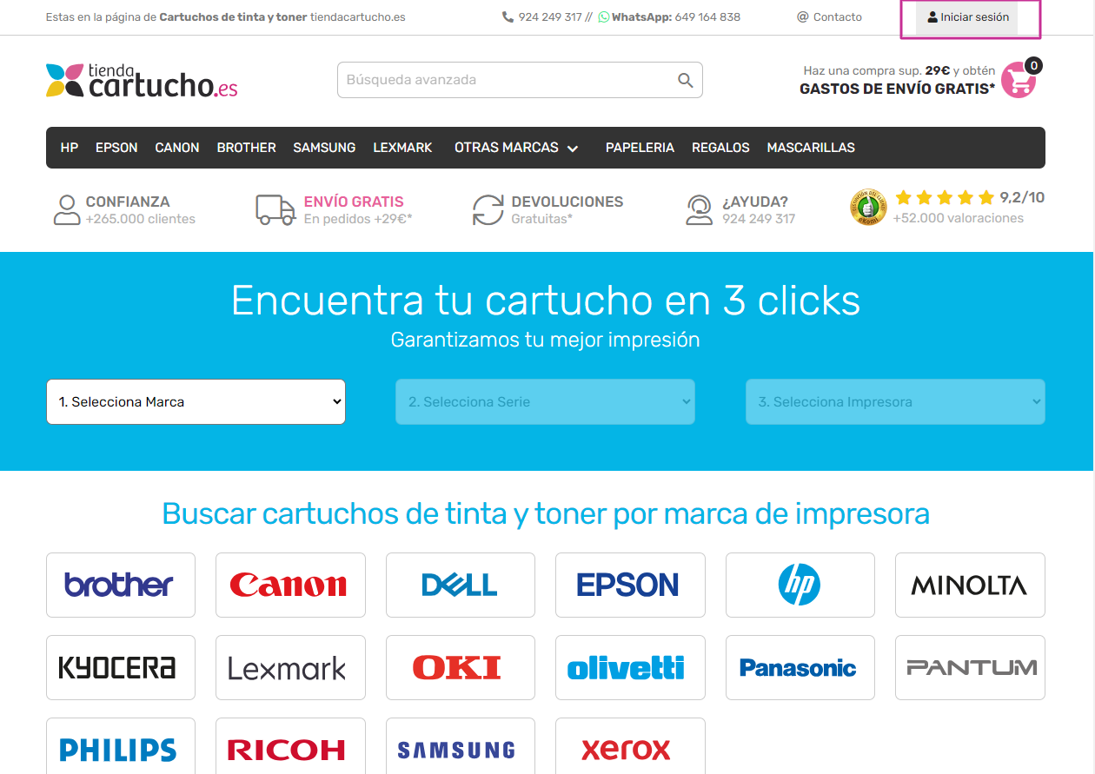Image resolution: width=1095 pixels, height=774 pixels.
Task: Select the Ricoh brand logo tile
Action: click(290, 746)
